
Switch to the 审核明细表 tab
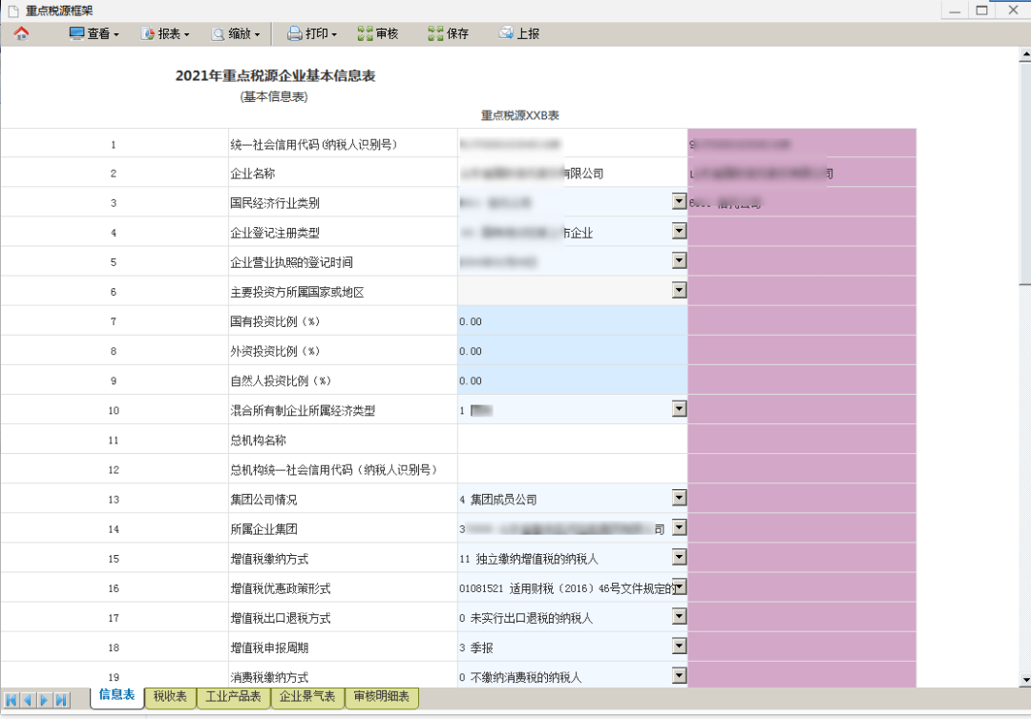[x=382, y=697]
